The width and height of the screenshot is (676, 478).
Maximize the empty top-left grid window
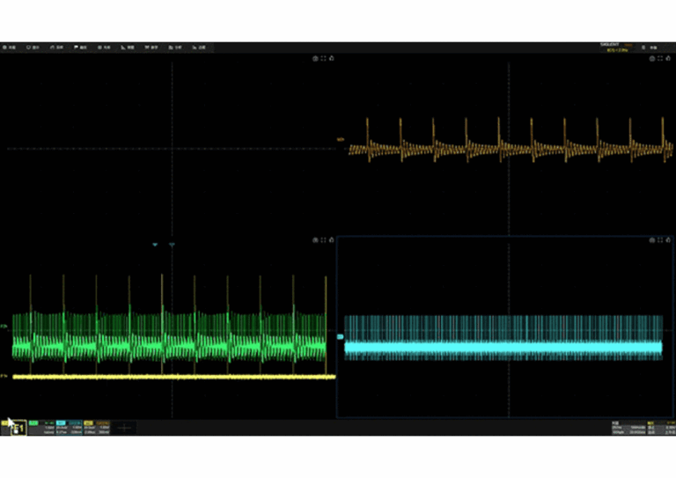(x=324, y=59)
